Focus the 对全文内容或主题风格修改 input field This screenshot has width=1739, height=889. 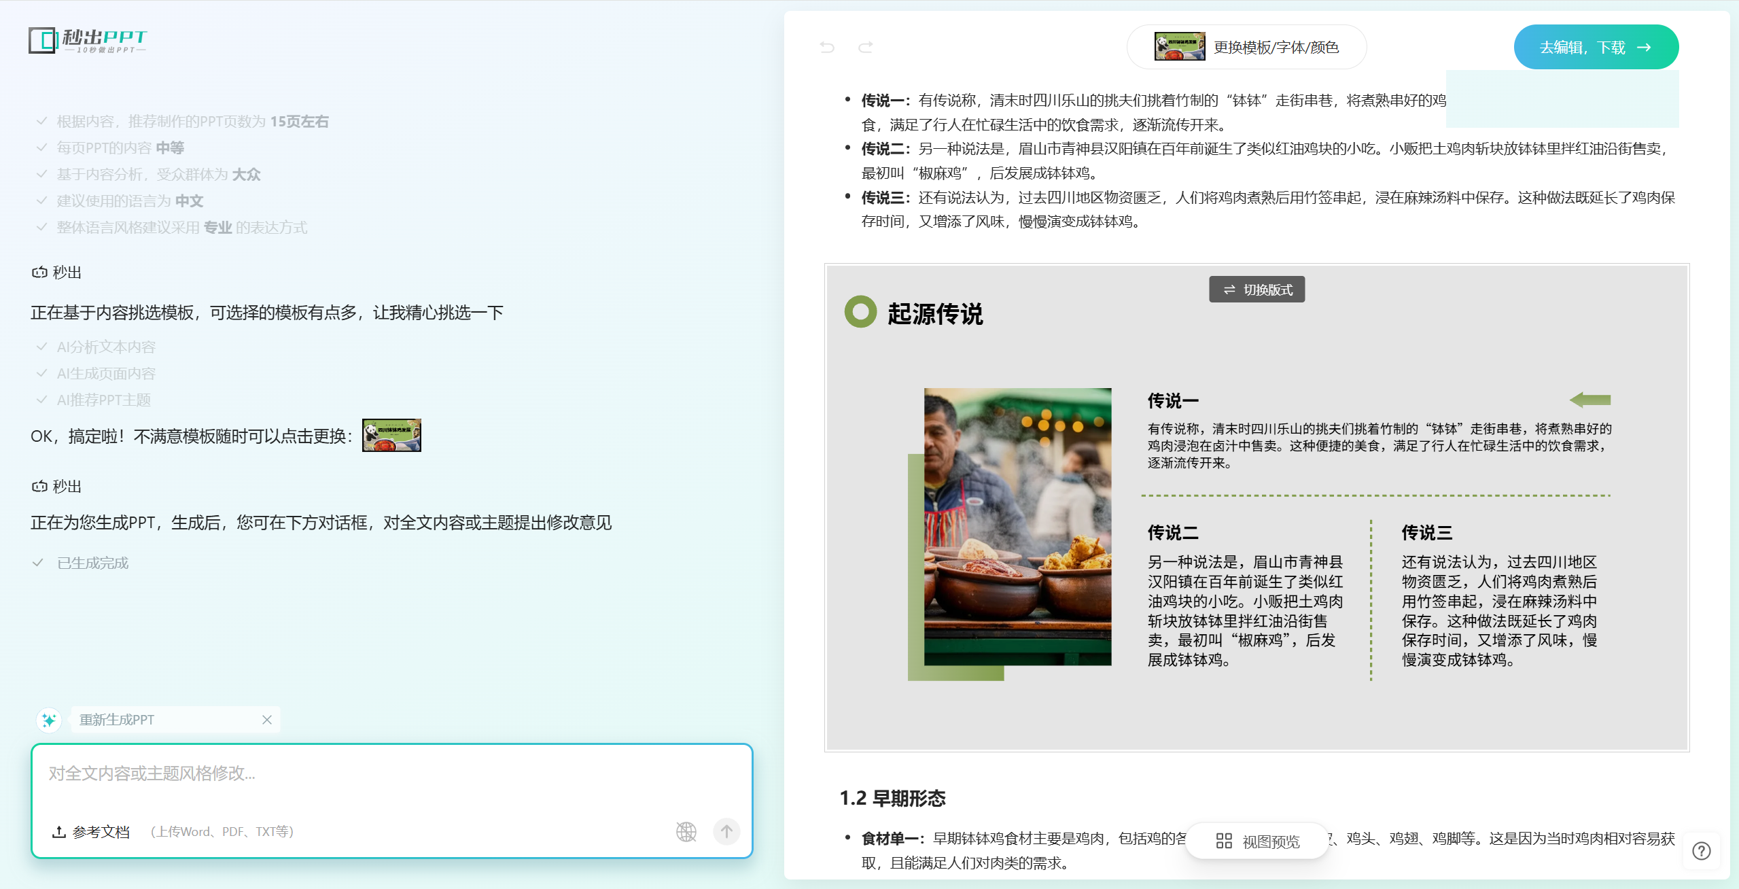[x=392, y=774]
